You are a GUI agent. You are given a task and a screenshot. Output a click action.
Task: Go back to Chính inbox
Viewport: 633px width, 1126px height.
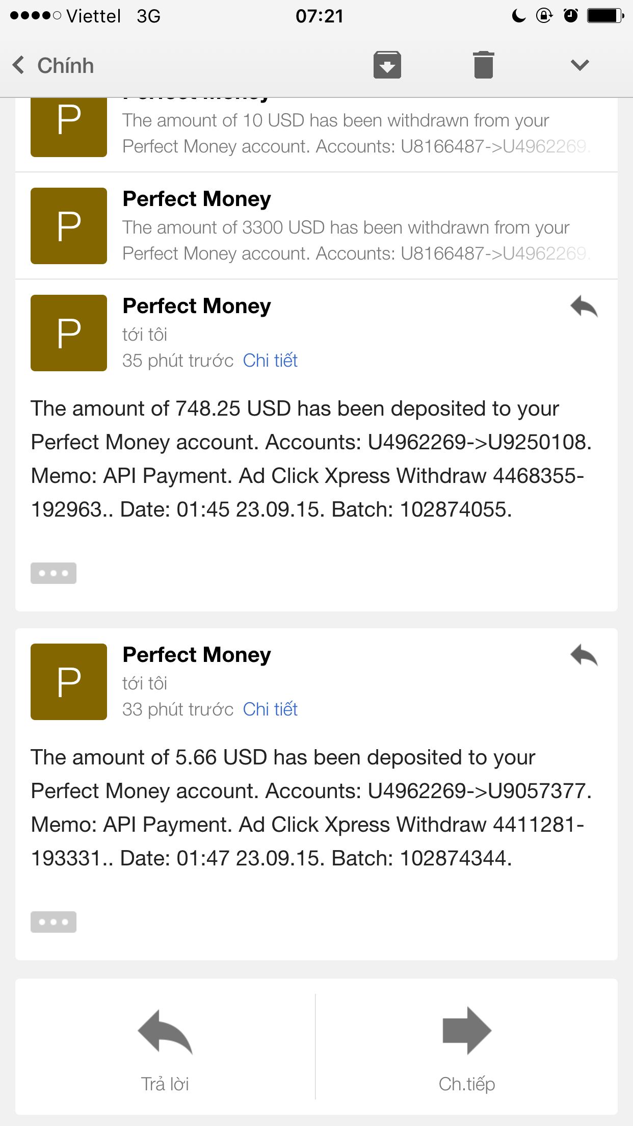[x=54, y=65]
